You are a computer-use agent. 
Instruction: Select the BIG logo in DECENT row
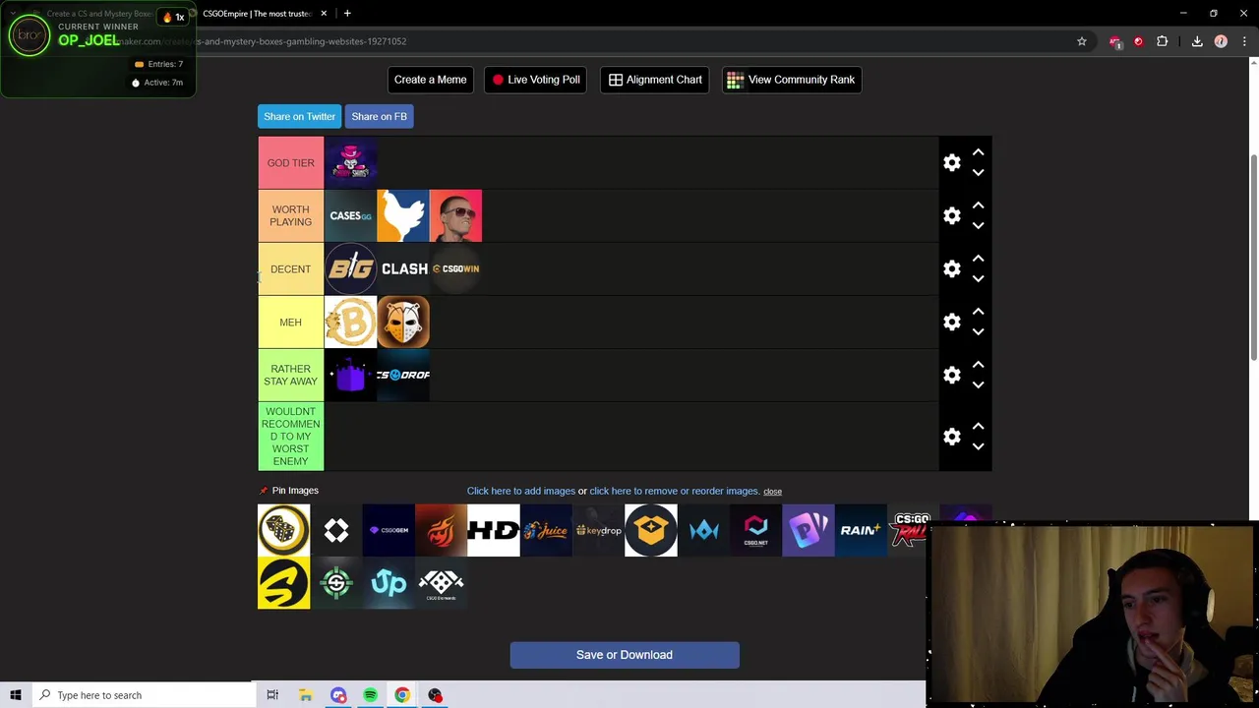click(350, 268)
